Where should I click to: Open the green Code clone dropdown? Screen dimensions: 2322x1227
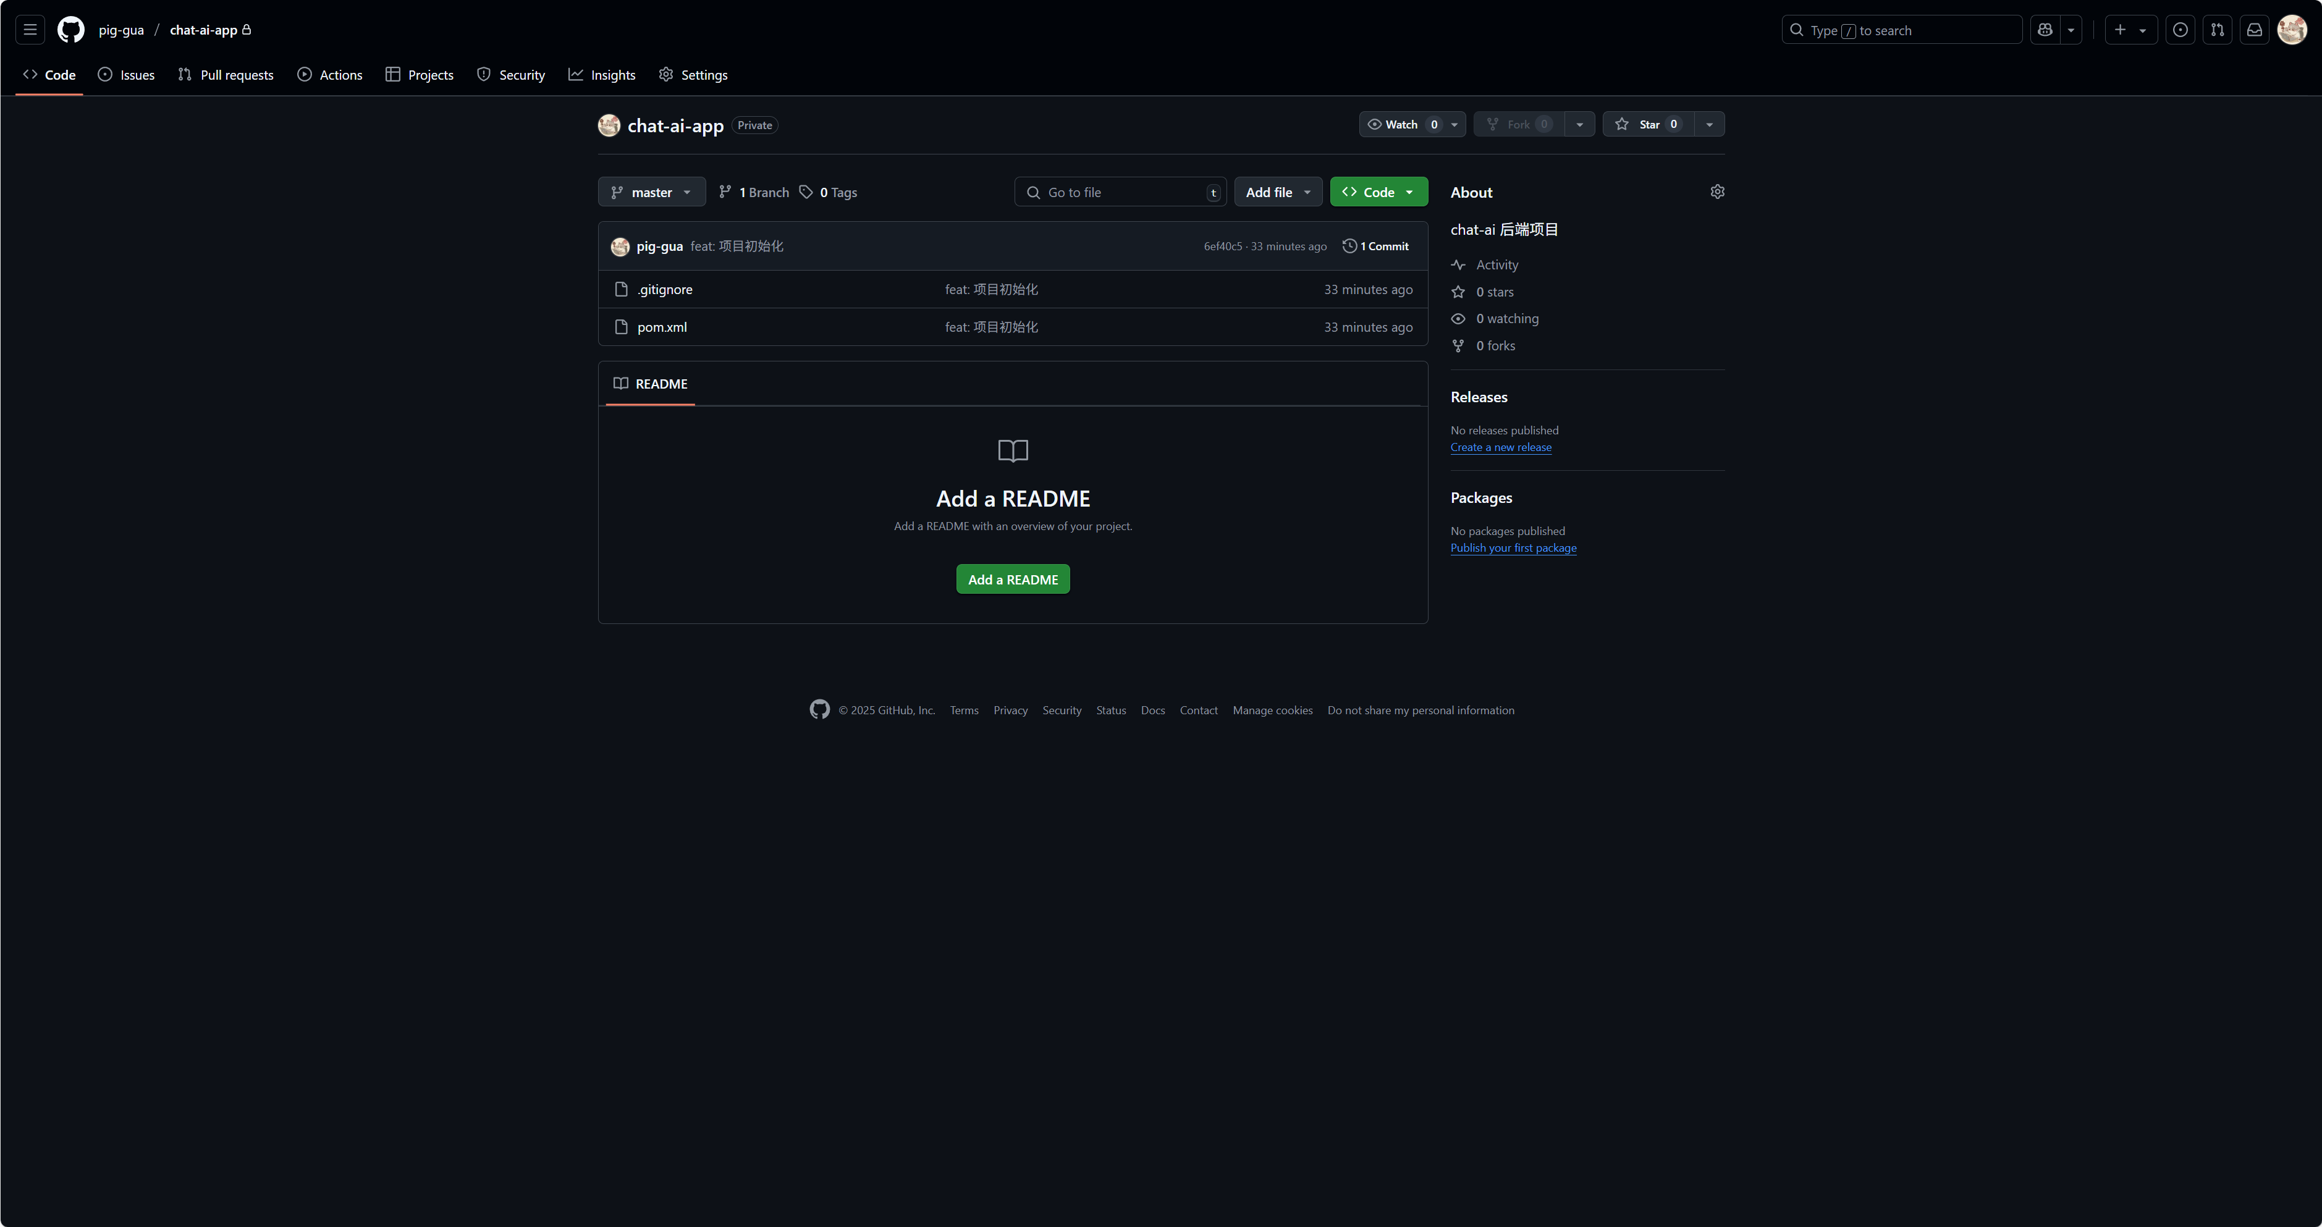[x=1378, y=192]
